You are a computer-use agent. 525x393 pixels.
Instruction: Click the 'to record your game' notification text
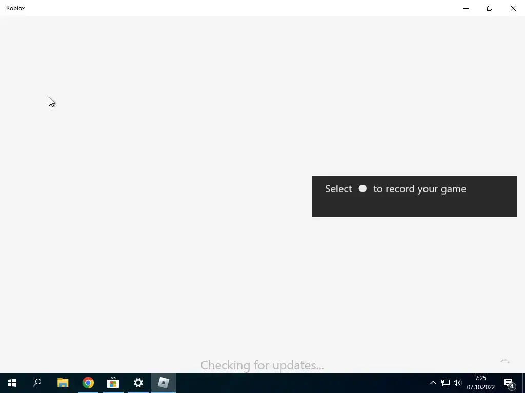[x=419, y=189]
